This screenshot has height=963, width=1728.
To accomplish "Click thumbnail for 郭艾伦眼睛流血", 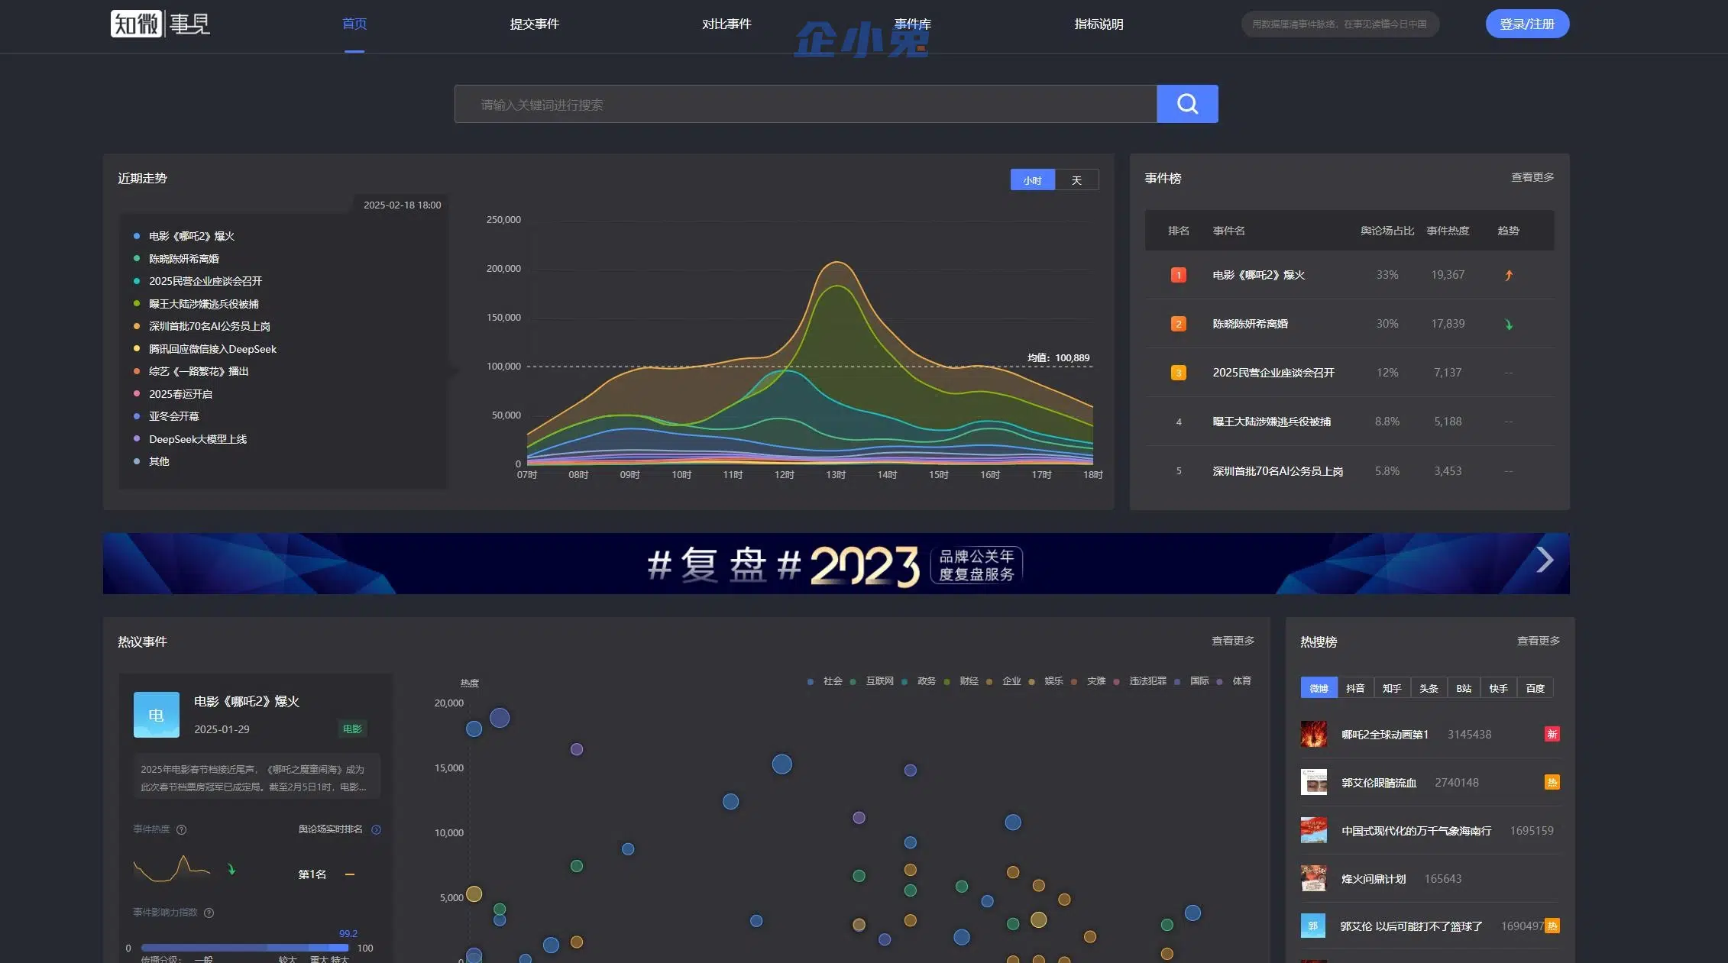I will click(x=1314, y=782).
